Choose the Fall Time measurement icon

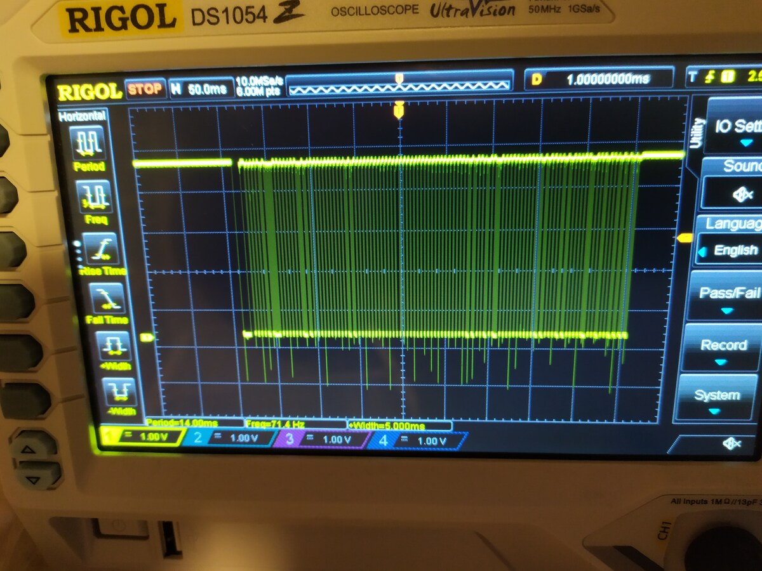pyautogui.click(x=105, y=298)
